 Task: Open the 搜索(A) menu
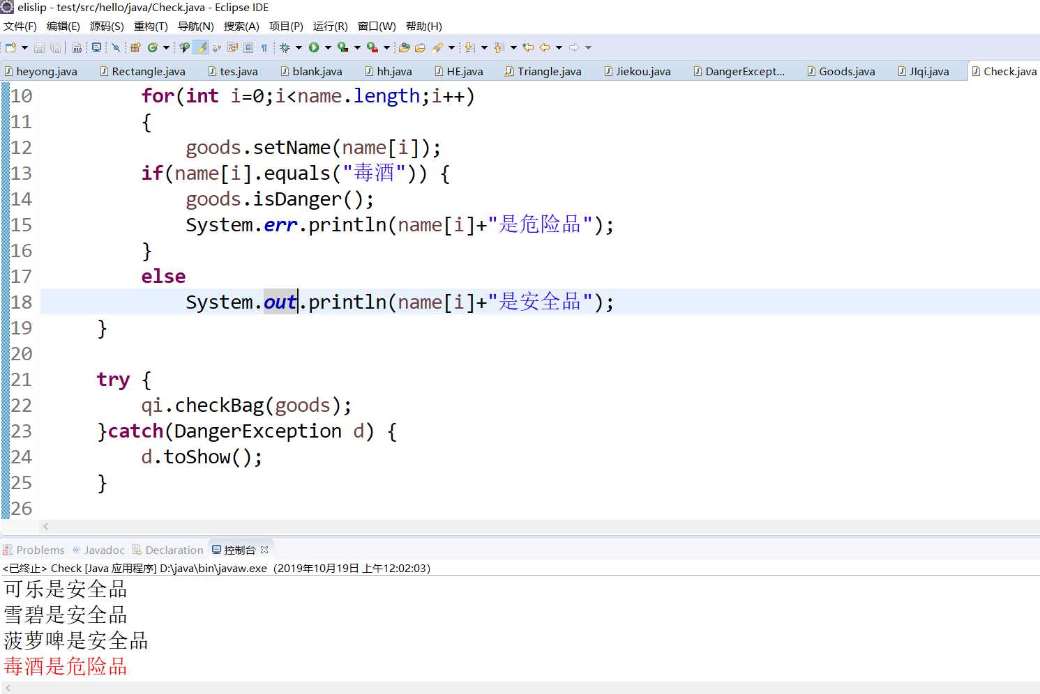point(241,26)
